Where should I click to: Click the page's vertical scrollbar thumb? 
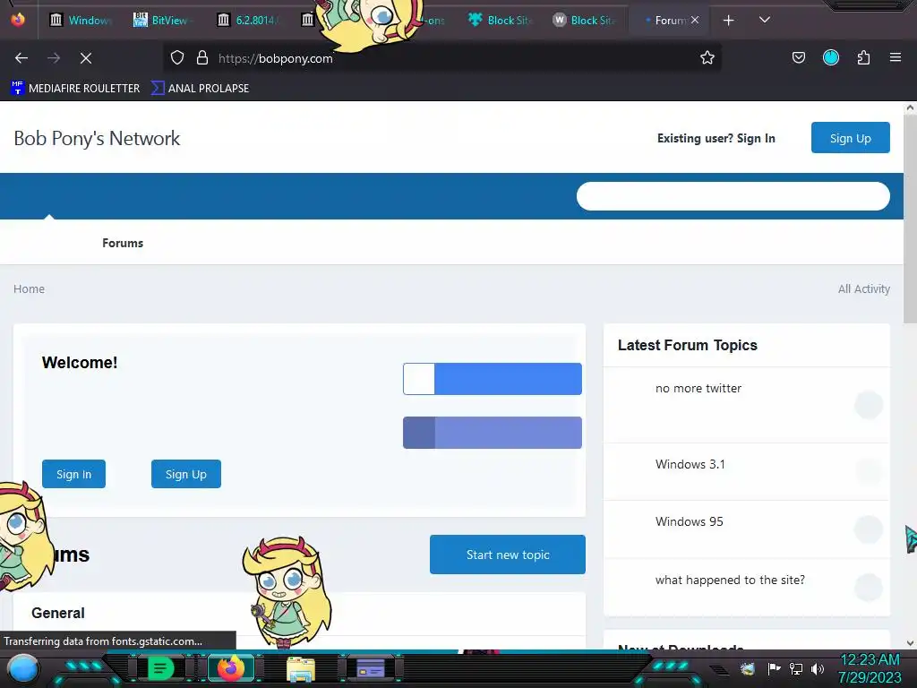[910, 219]
